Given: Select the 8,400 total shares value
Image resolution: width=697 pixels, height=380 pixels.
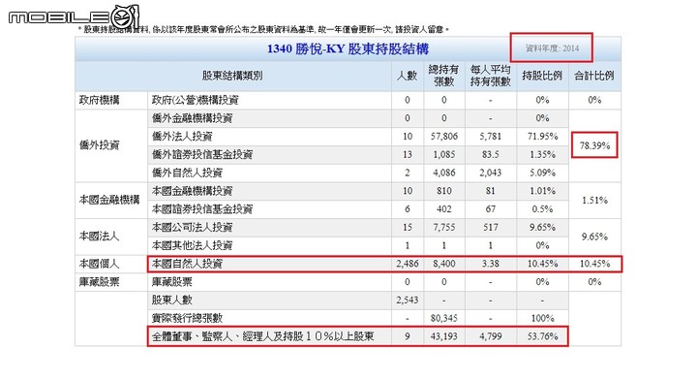Looking at the screenshot, I should pyautogui.click(x=444, y=264).
